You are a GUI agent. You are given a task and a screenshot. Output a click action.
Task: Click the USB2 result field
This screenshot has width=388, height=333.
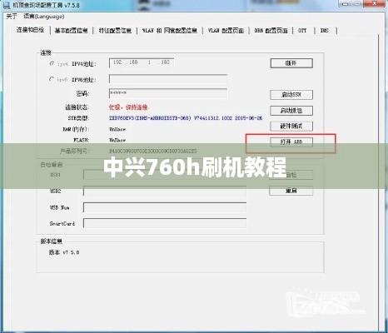tap(165, 191)
